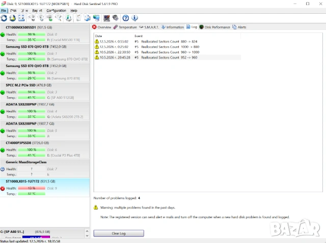Image resolution: width=326 pixels, height=243 pixels.
Task: Open the Disk menu
Action: point(14,10)
